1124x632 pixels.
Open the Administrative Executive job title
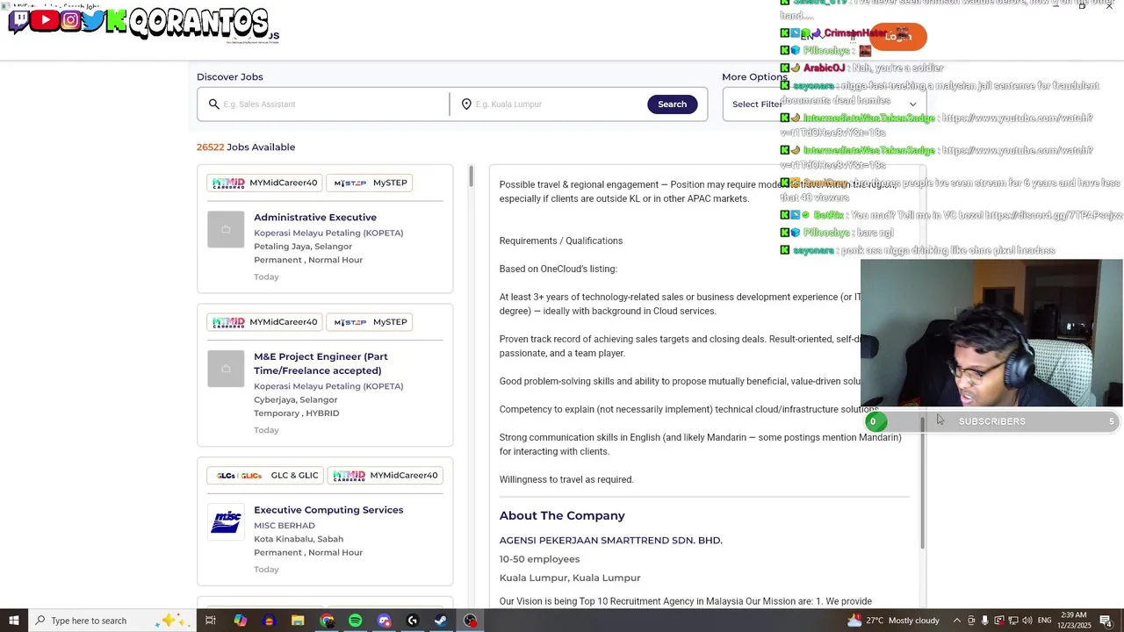(x=315, y=217)
